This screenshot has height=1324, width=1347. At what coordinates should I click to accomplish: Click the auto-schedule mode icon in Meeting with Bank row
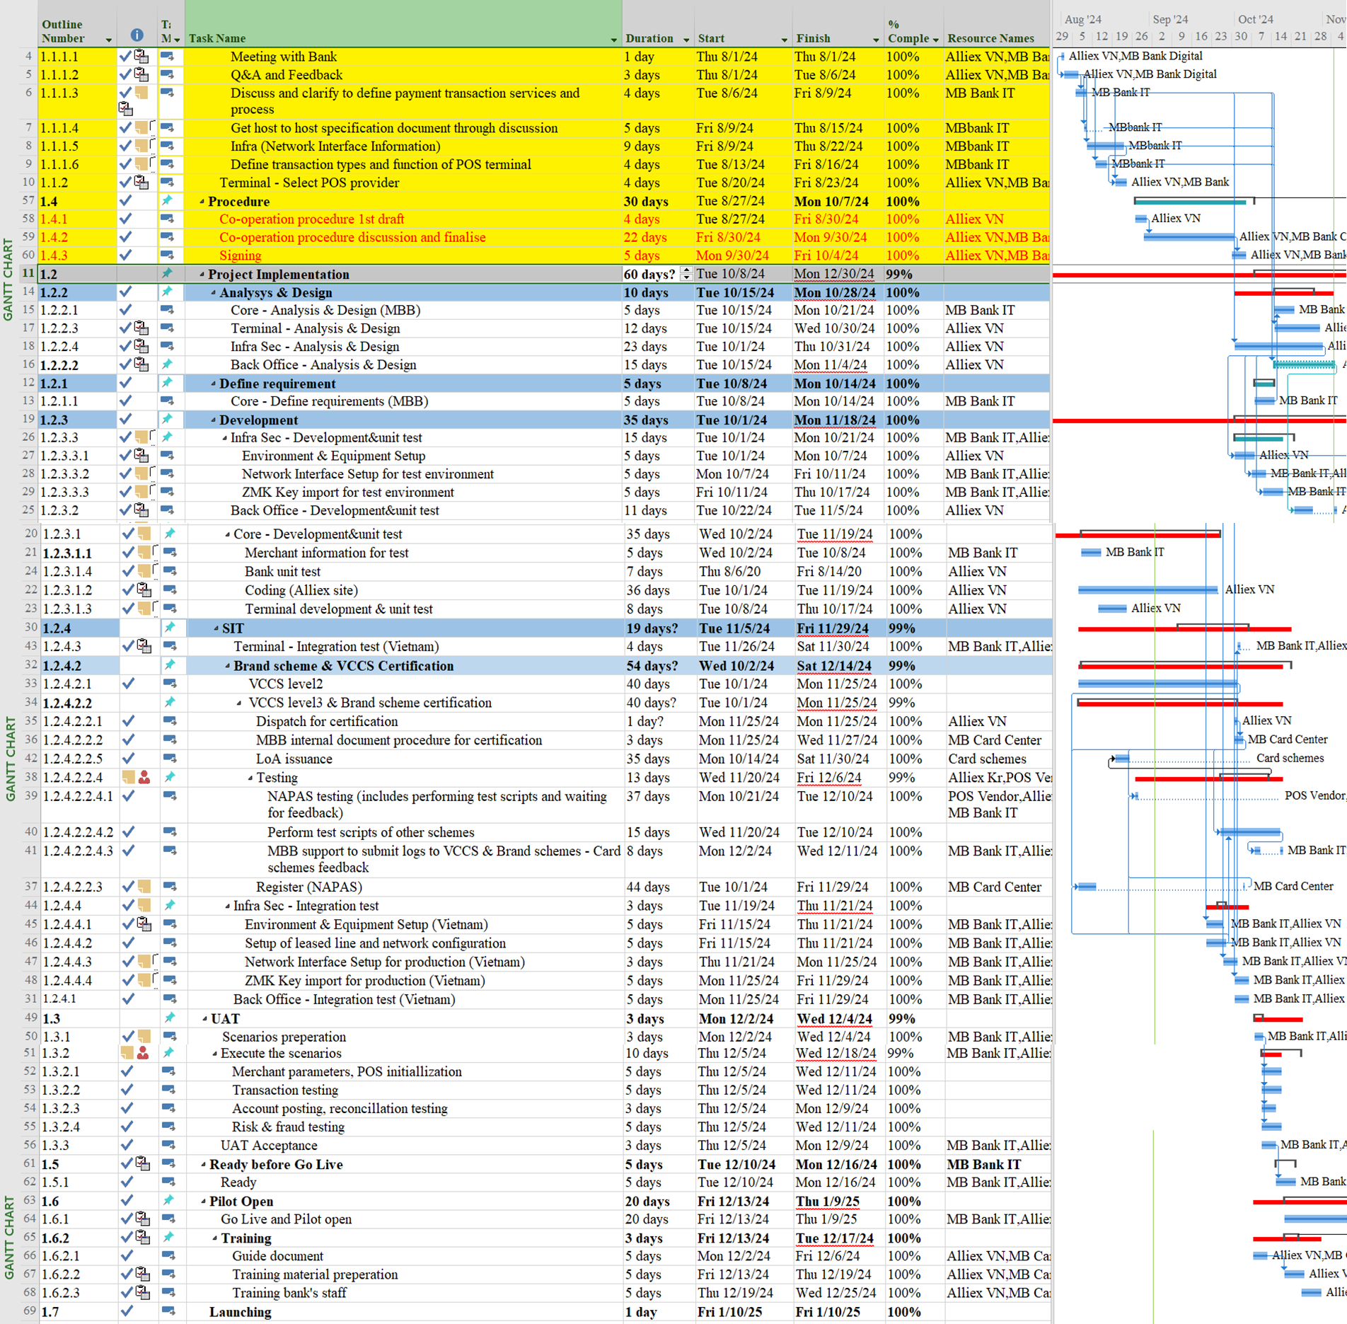pos(168,56)
